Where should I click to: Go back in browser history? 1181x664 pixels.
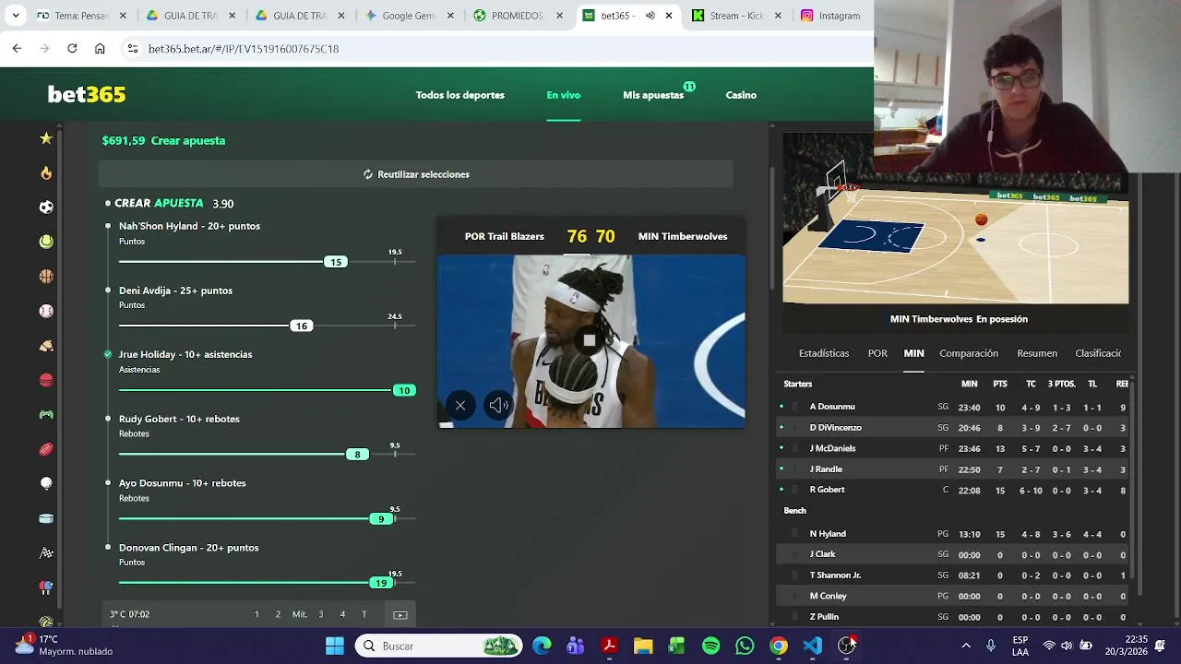click(17, 49)
